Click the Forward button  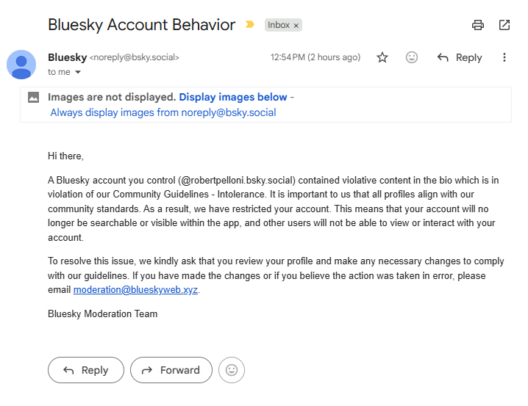pos(171,370)
